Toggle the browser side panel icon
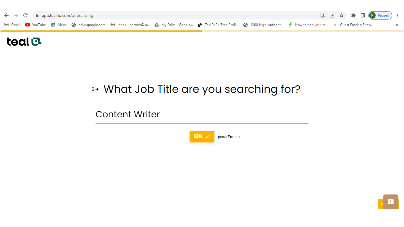The width and height of the screenshot is (404, 227). click(363, 15)
